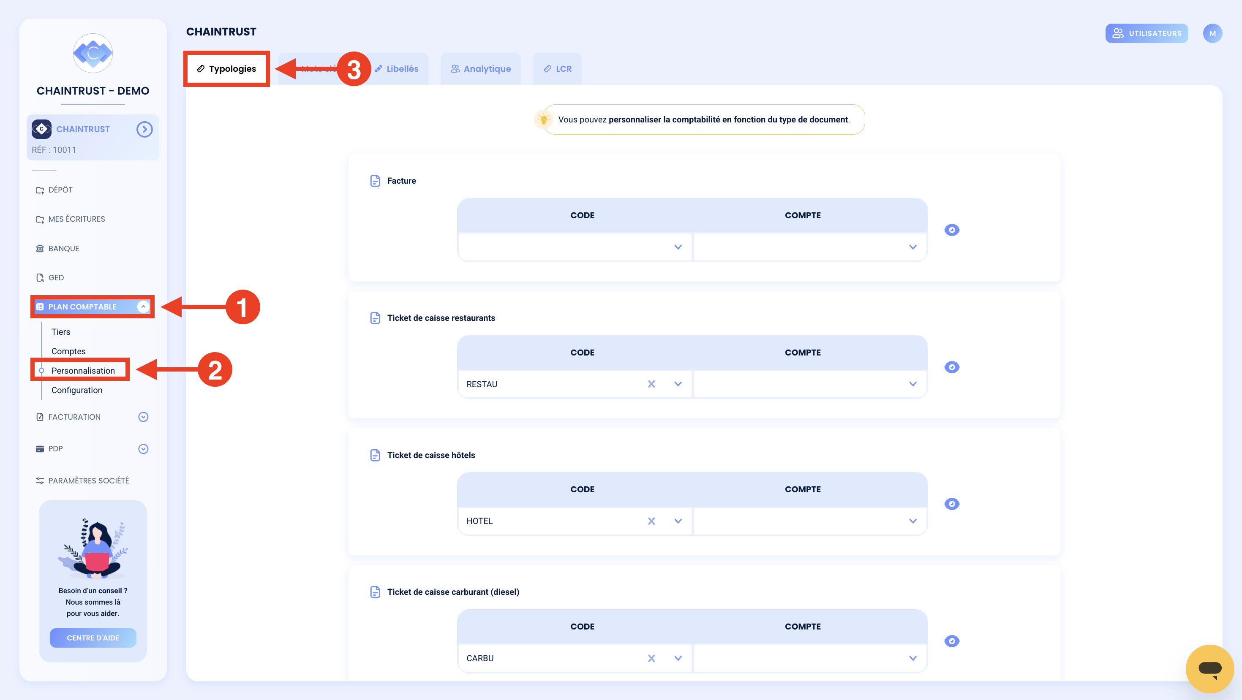Toggle visibility eye for Facture

tap(952, 230)
